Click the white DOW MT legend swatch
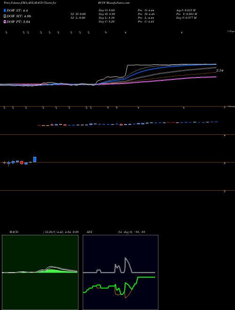Viewport: 235px width, 310px height. pos(5,16)
